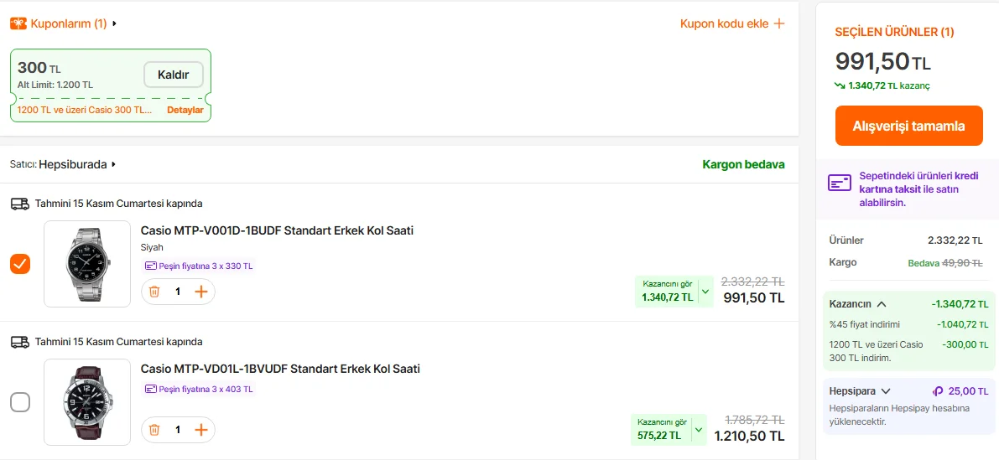Click the Hepsipara purple coin icon

tap(938, 391)
